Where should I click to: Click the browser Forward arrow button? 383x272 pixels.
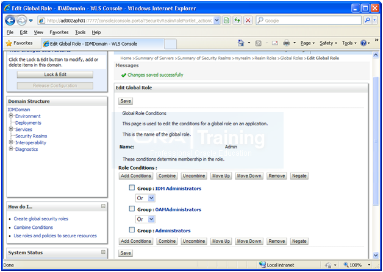coord(22,21)
